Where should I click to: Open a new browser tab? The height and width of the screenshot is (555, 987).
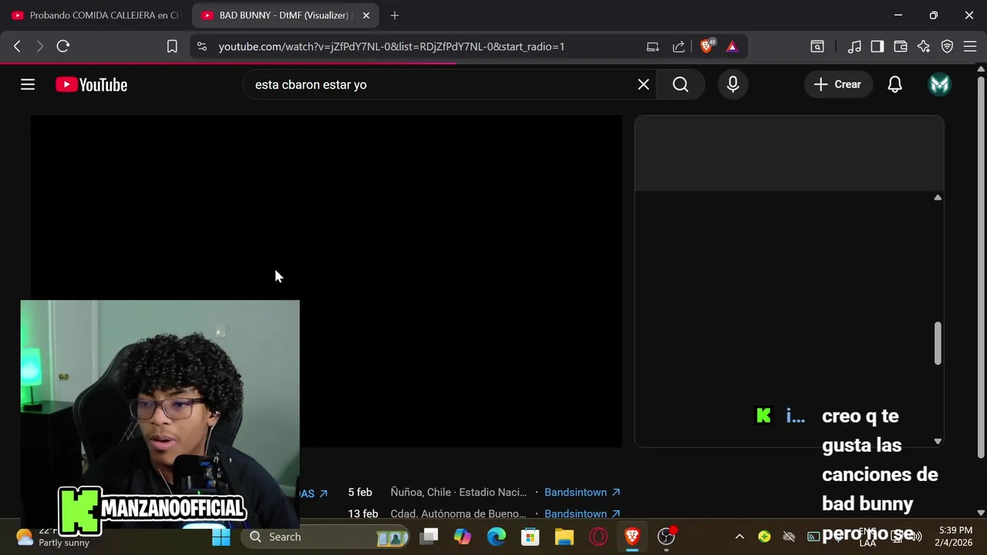395,15
